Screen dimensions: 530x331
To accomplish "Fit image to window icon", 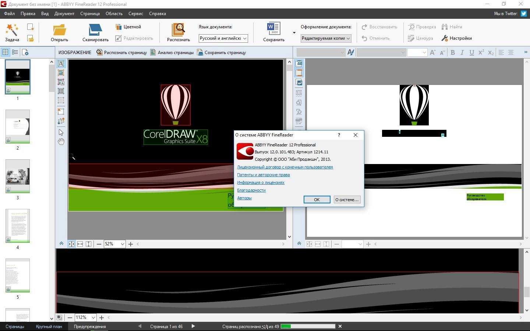I will [x=71, y=244].
